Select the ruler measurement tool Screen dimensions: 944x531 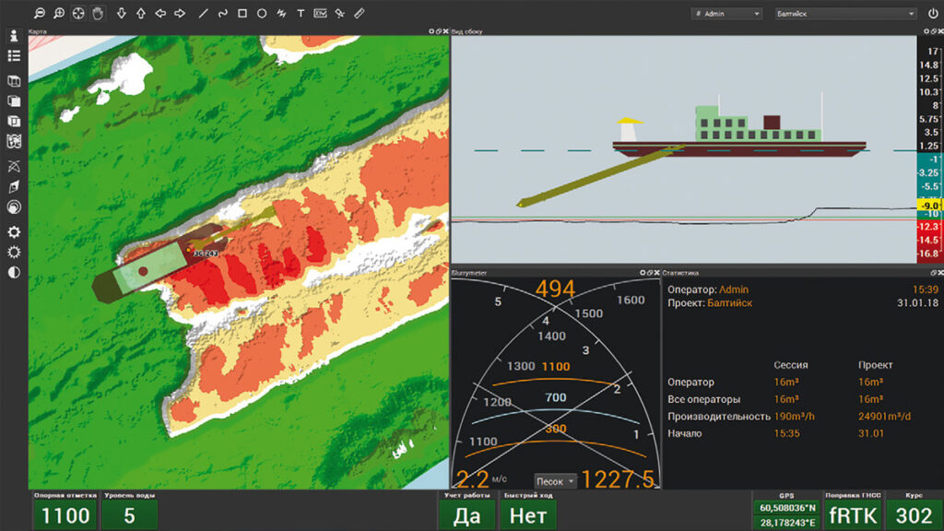tap(359, 13)
